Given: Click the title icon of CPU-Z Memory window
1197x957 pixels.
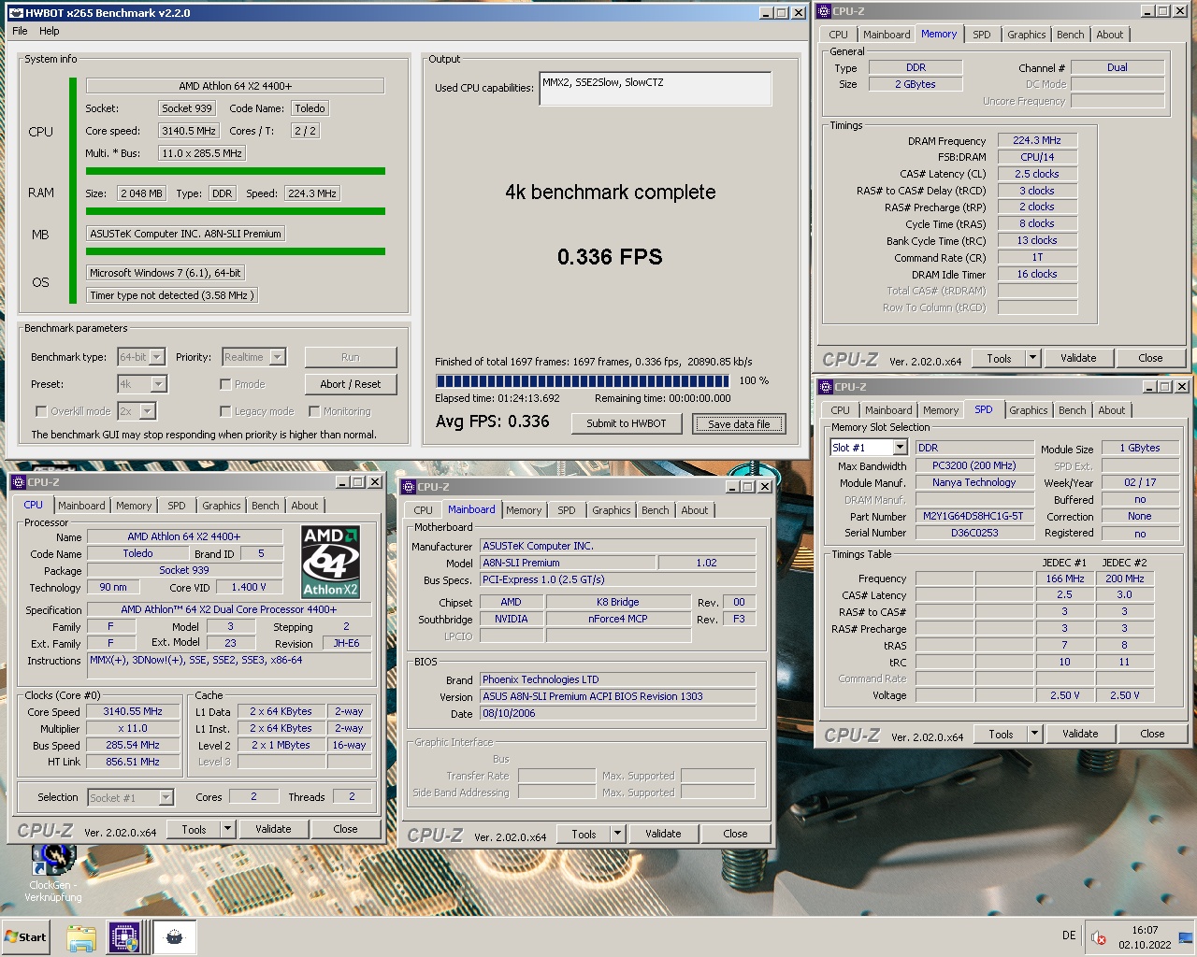Looking at the screenshot, I should (825, 11).
